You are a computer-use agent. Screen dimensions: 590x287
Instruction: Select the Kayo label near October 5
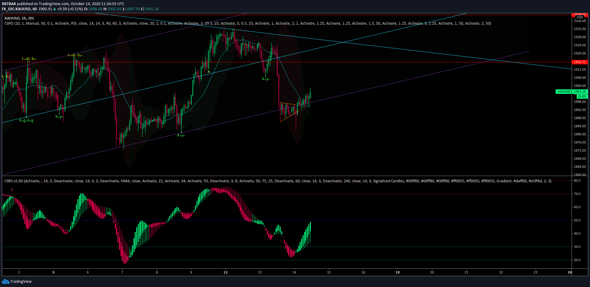(x=59, y=116)
